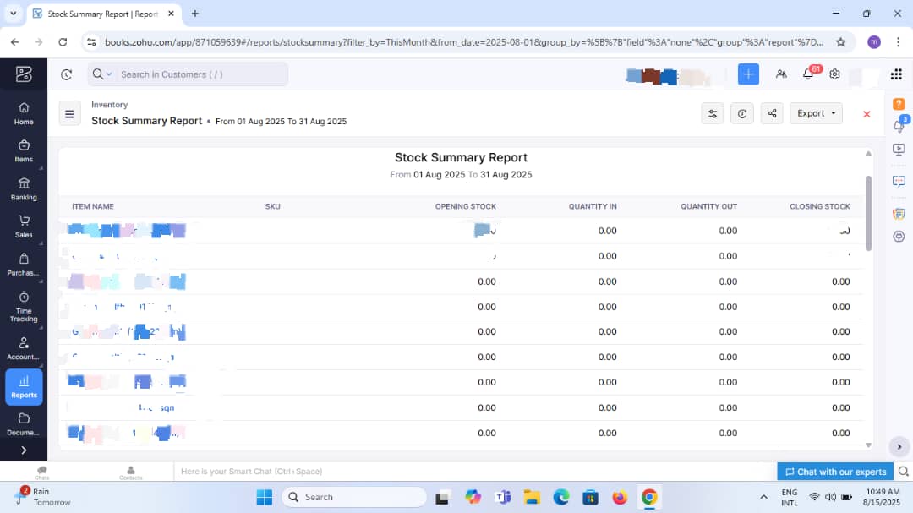The width and height of the screenshot is (913, 513).
Task: Open search scope dropdown arrow
Action: tap(109, 74)
